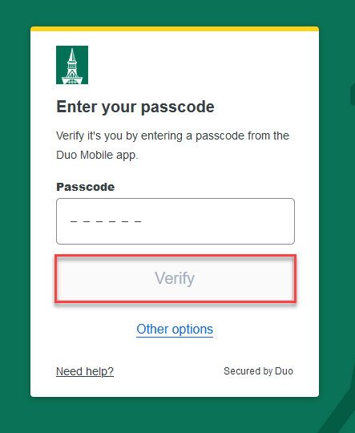Viewport: 355px width, 433px height.
Task: Click empty right side of passcode box
Action: point(235,221)
